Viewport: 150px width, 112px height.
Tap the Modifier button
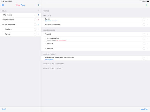[x=144, y=109]
